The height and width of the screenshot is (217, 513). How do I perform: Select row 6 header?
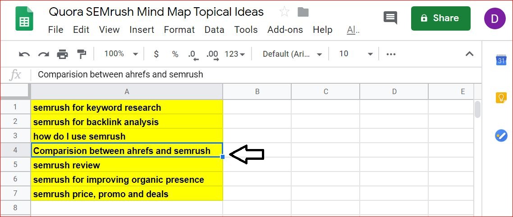15,179
